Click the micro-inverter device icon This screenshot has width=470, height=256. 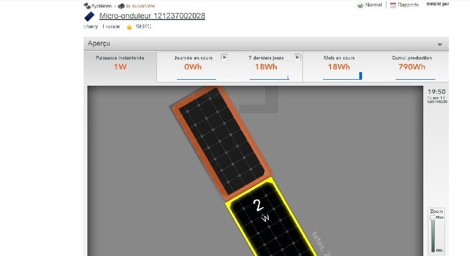[90, 17]
